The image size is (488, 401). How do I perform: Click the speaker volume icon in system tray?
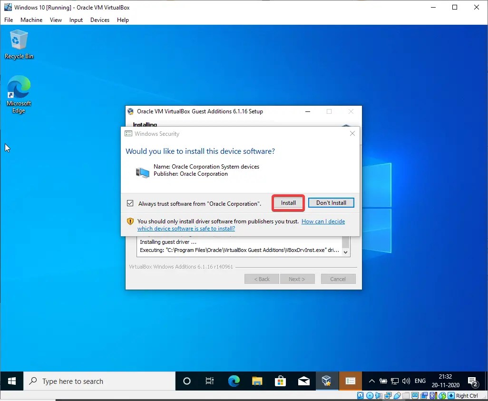407,381
